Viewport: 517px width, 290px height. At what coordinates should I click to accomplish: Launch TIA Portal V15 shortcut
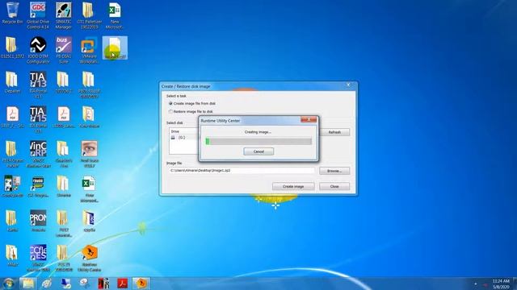pos(38,119)
